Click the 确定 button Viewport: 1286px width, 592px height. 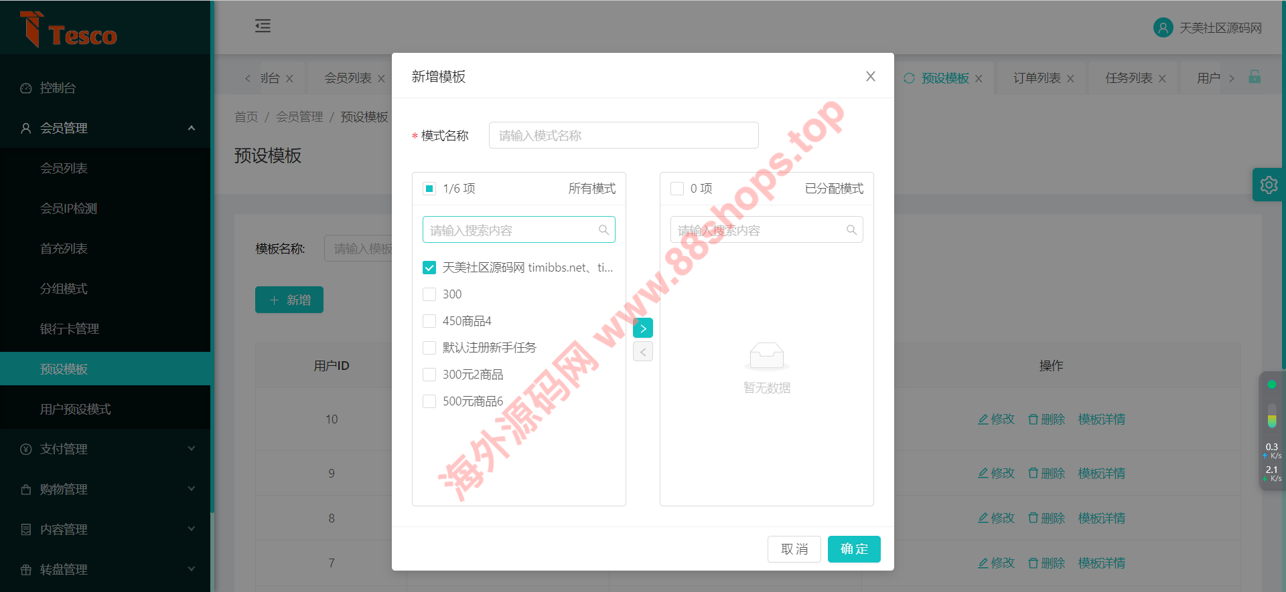pyautogui.click(x=854, y=549)
